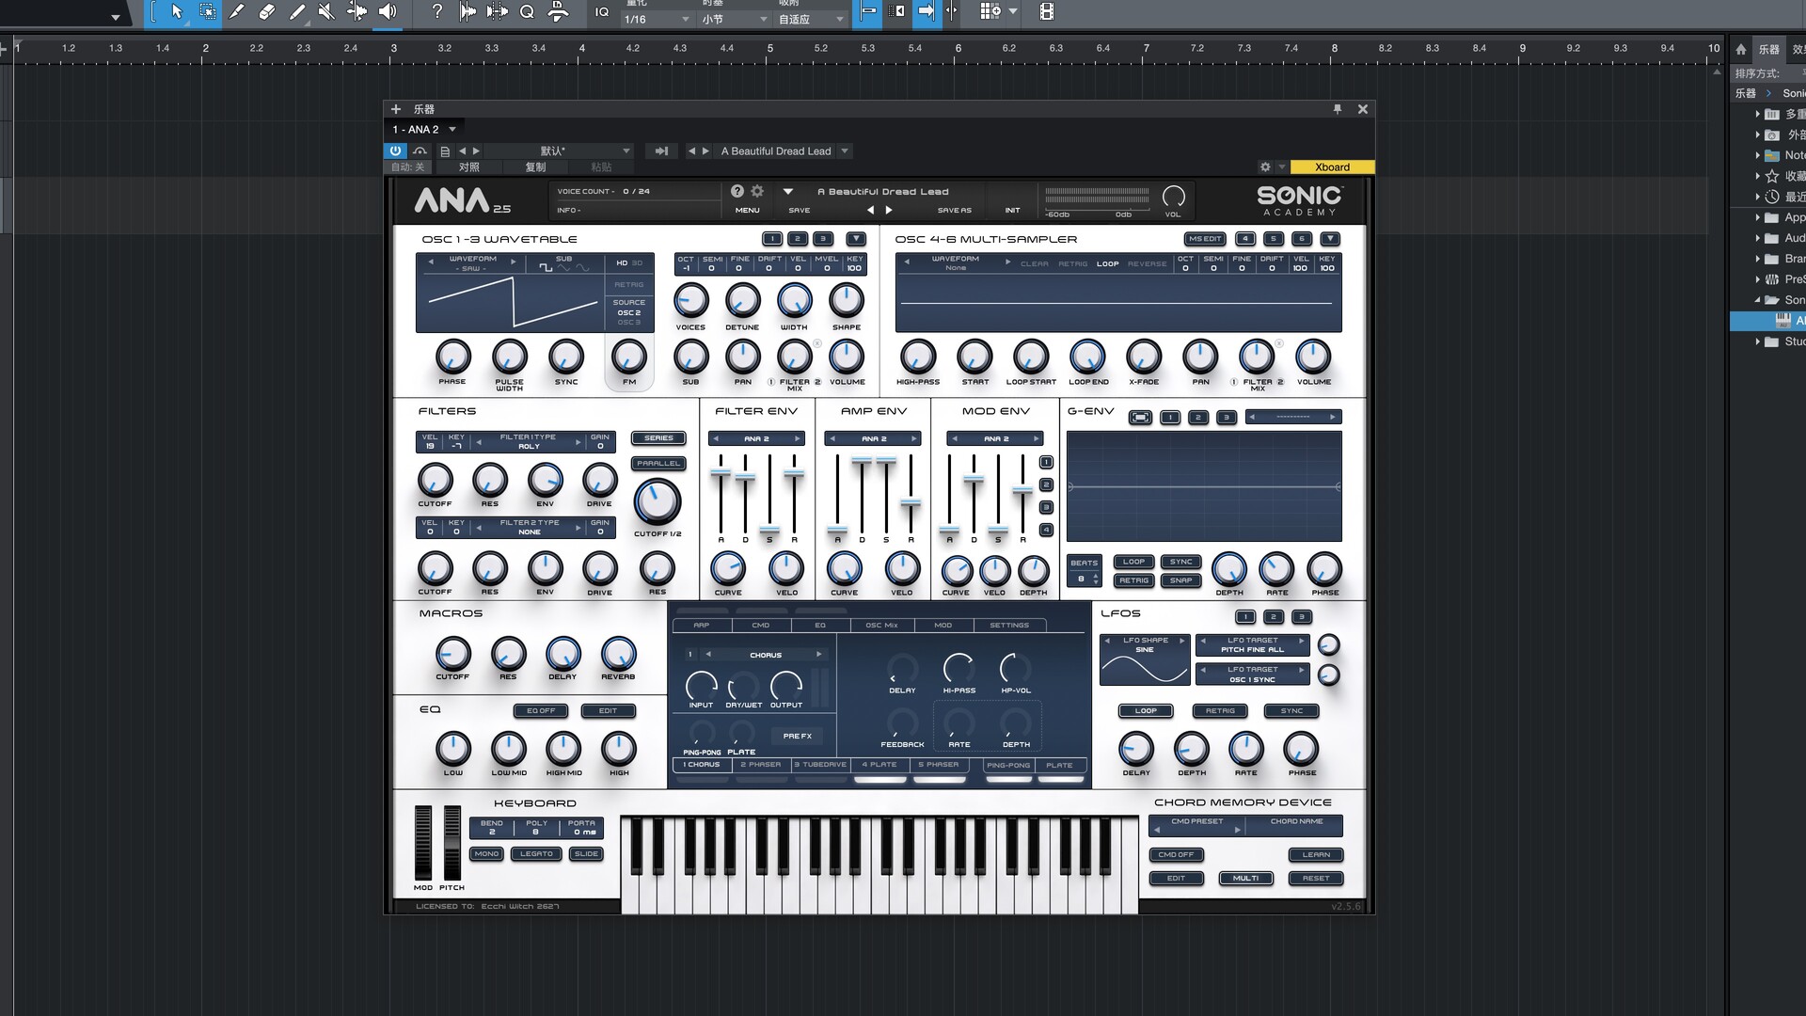Select the Eraser tool
Screen dimensions: 1806x1016
click(x=267, y=12)
